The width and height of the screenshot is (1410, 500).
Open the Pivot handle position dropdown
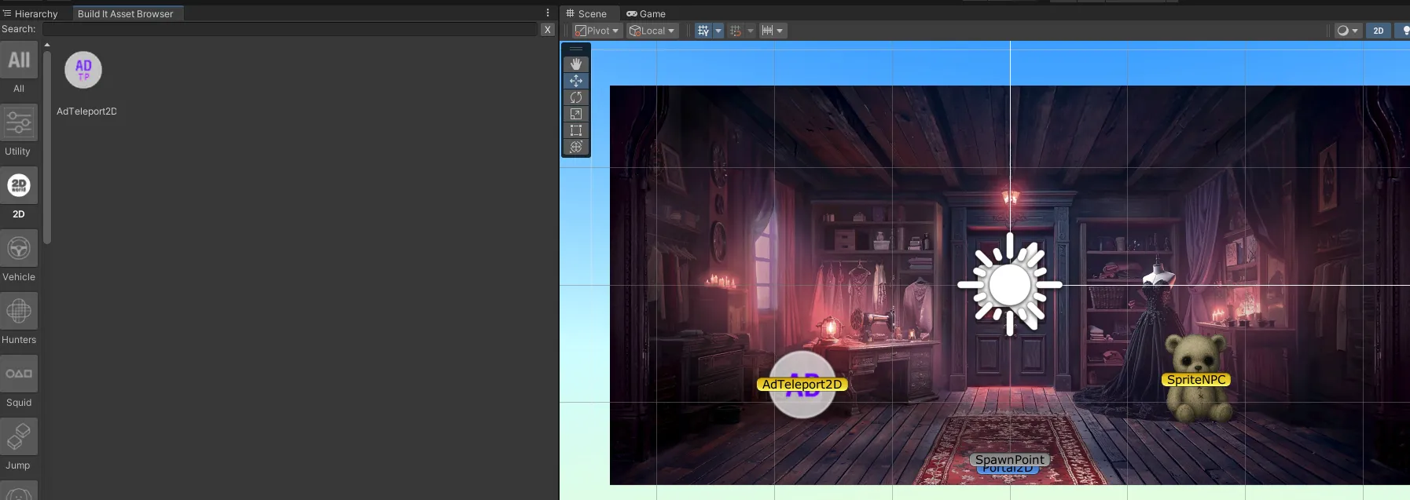pyautogui.click(x=597, y=31)
